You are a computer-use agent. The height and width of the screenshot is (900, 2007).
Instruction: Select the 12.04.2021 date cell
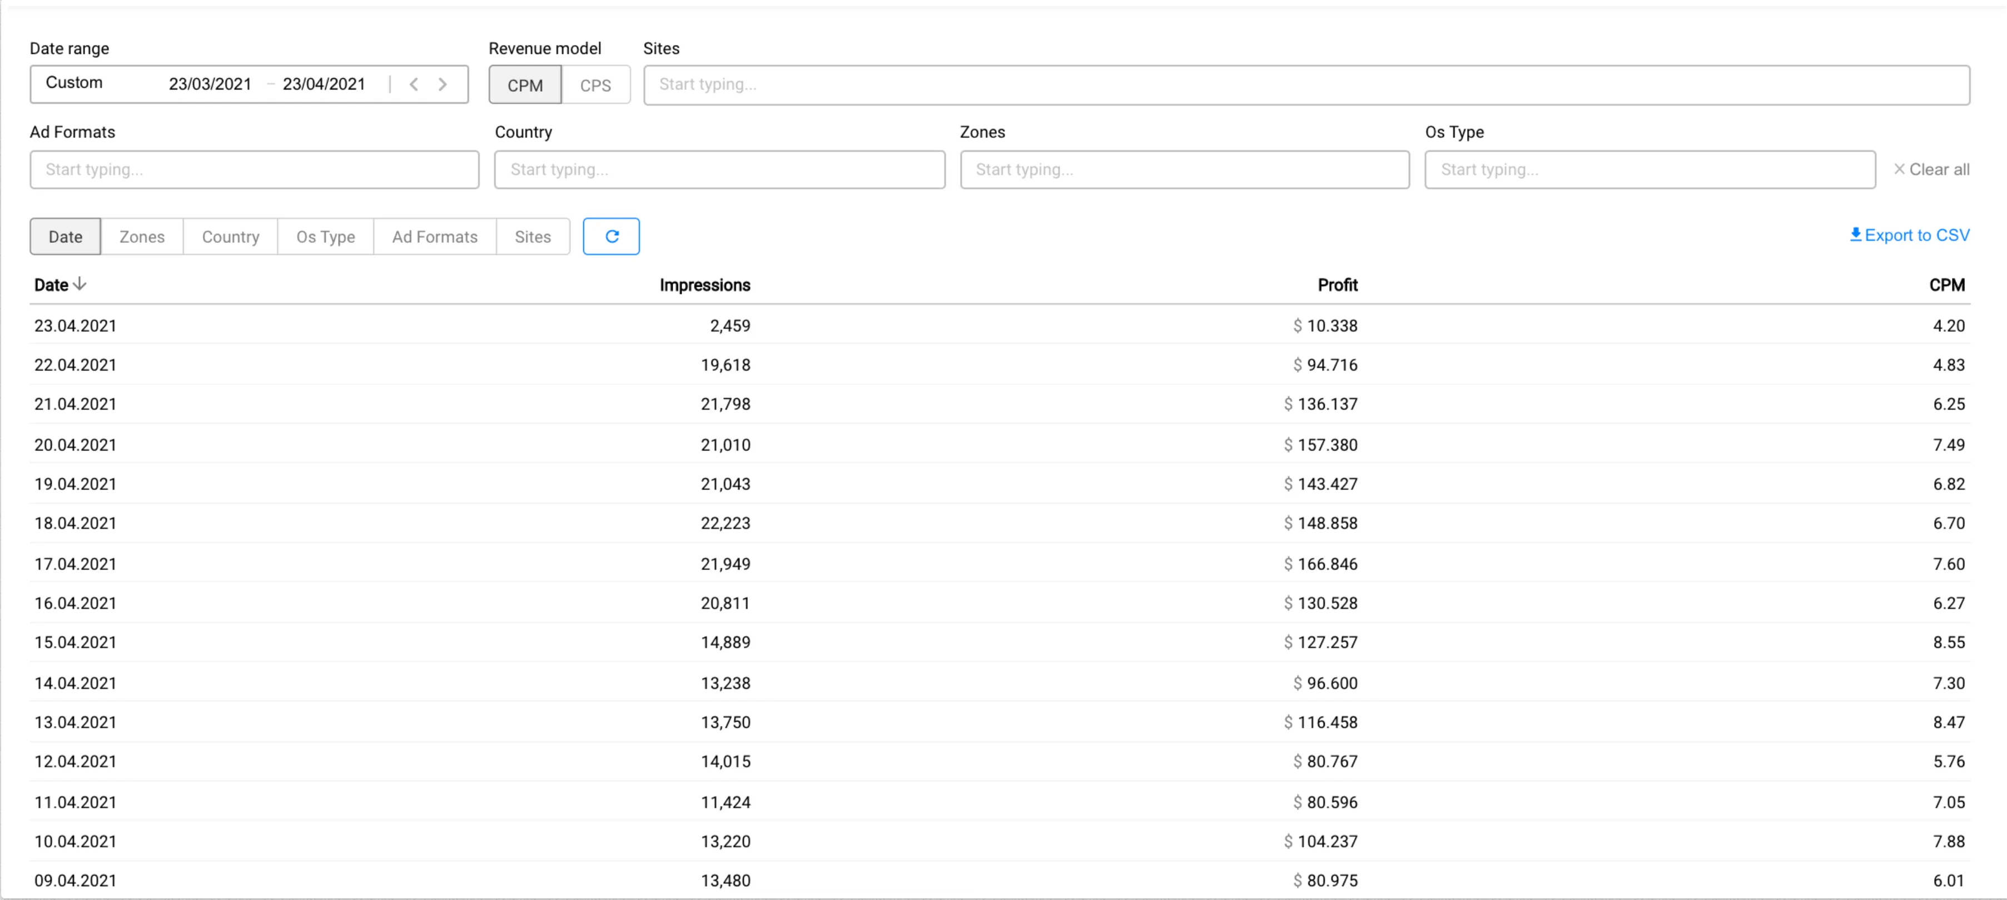[76, 762]
